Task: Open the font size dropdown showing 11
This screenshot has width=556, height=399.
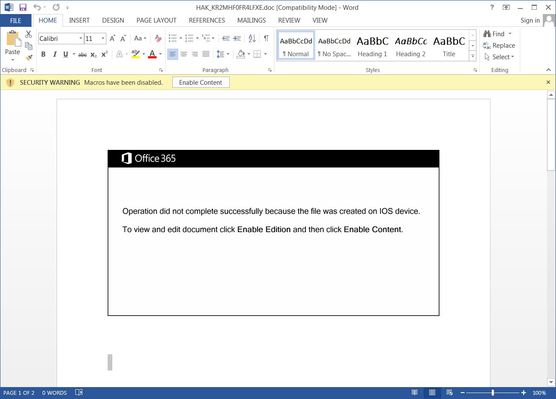Action: [103, 38]
